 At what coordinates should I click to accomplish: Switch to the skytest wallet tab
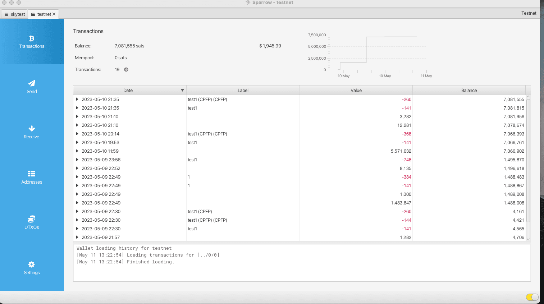tap(14, 14)
